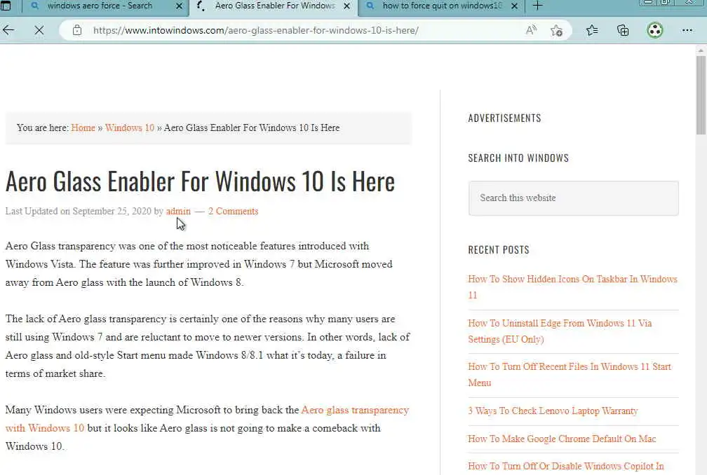The width and height of the screenshot is (707, 475).
Task: Click the scrollbar up arrow
Action: 701,50
